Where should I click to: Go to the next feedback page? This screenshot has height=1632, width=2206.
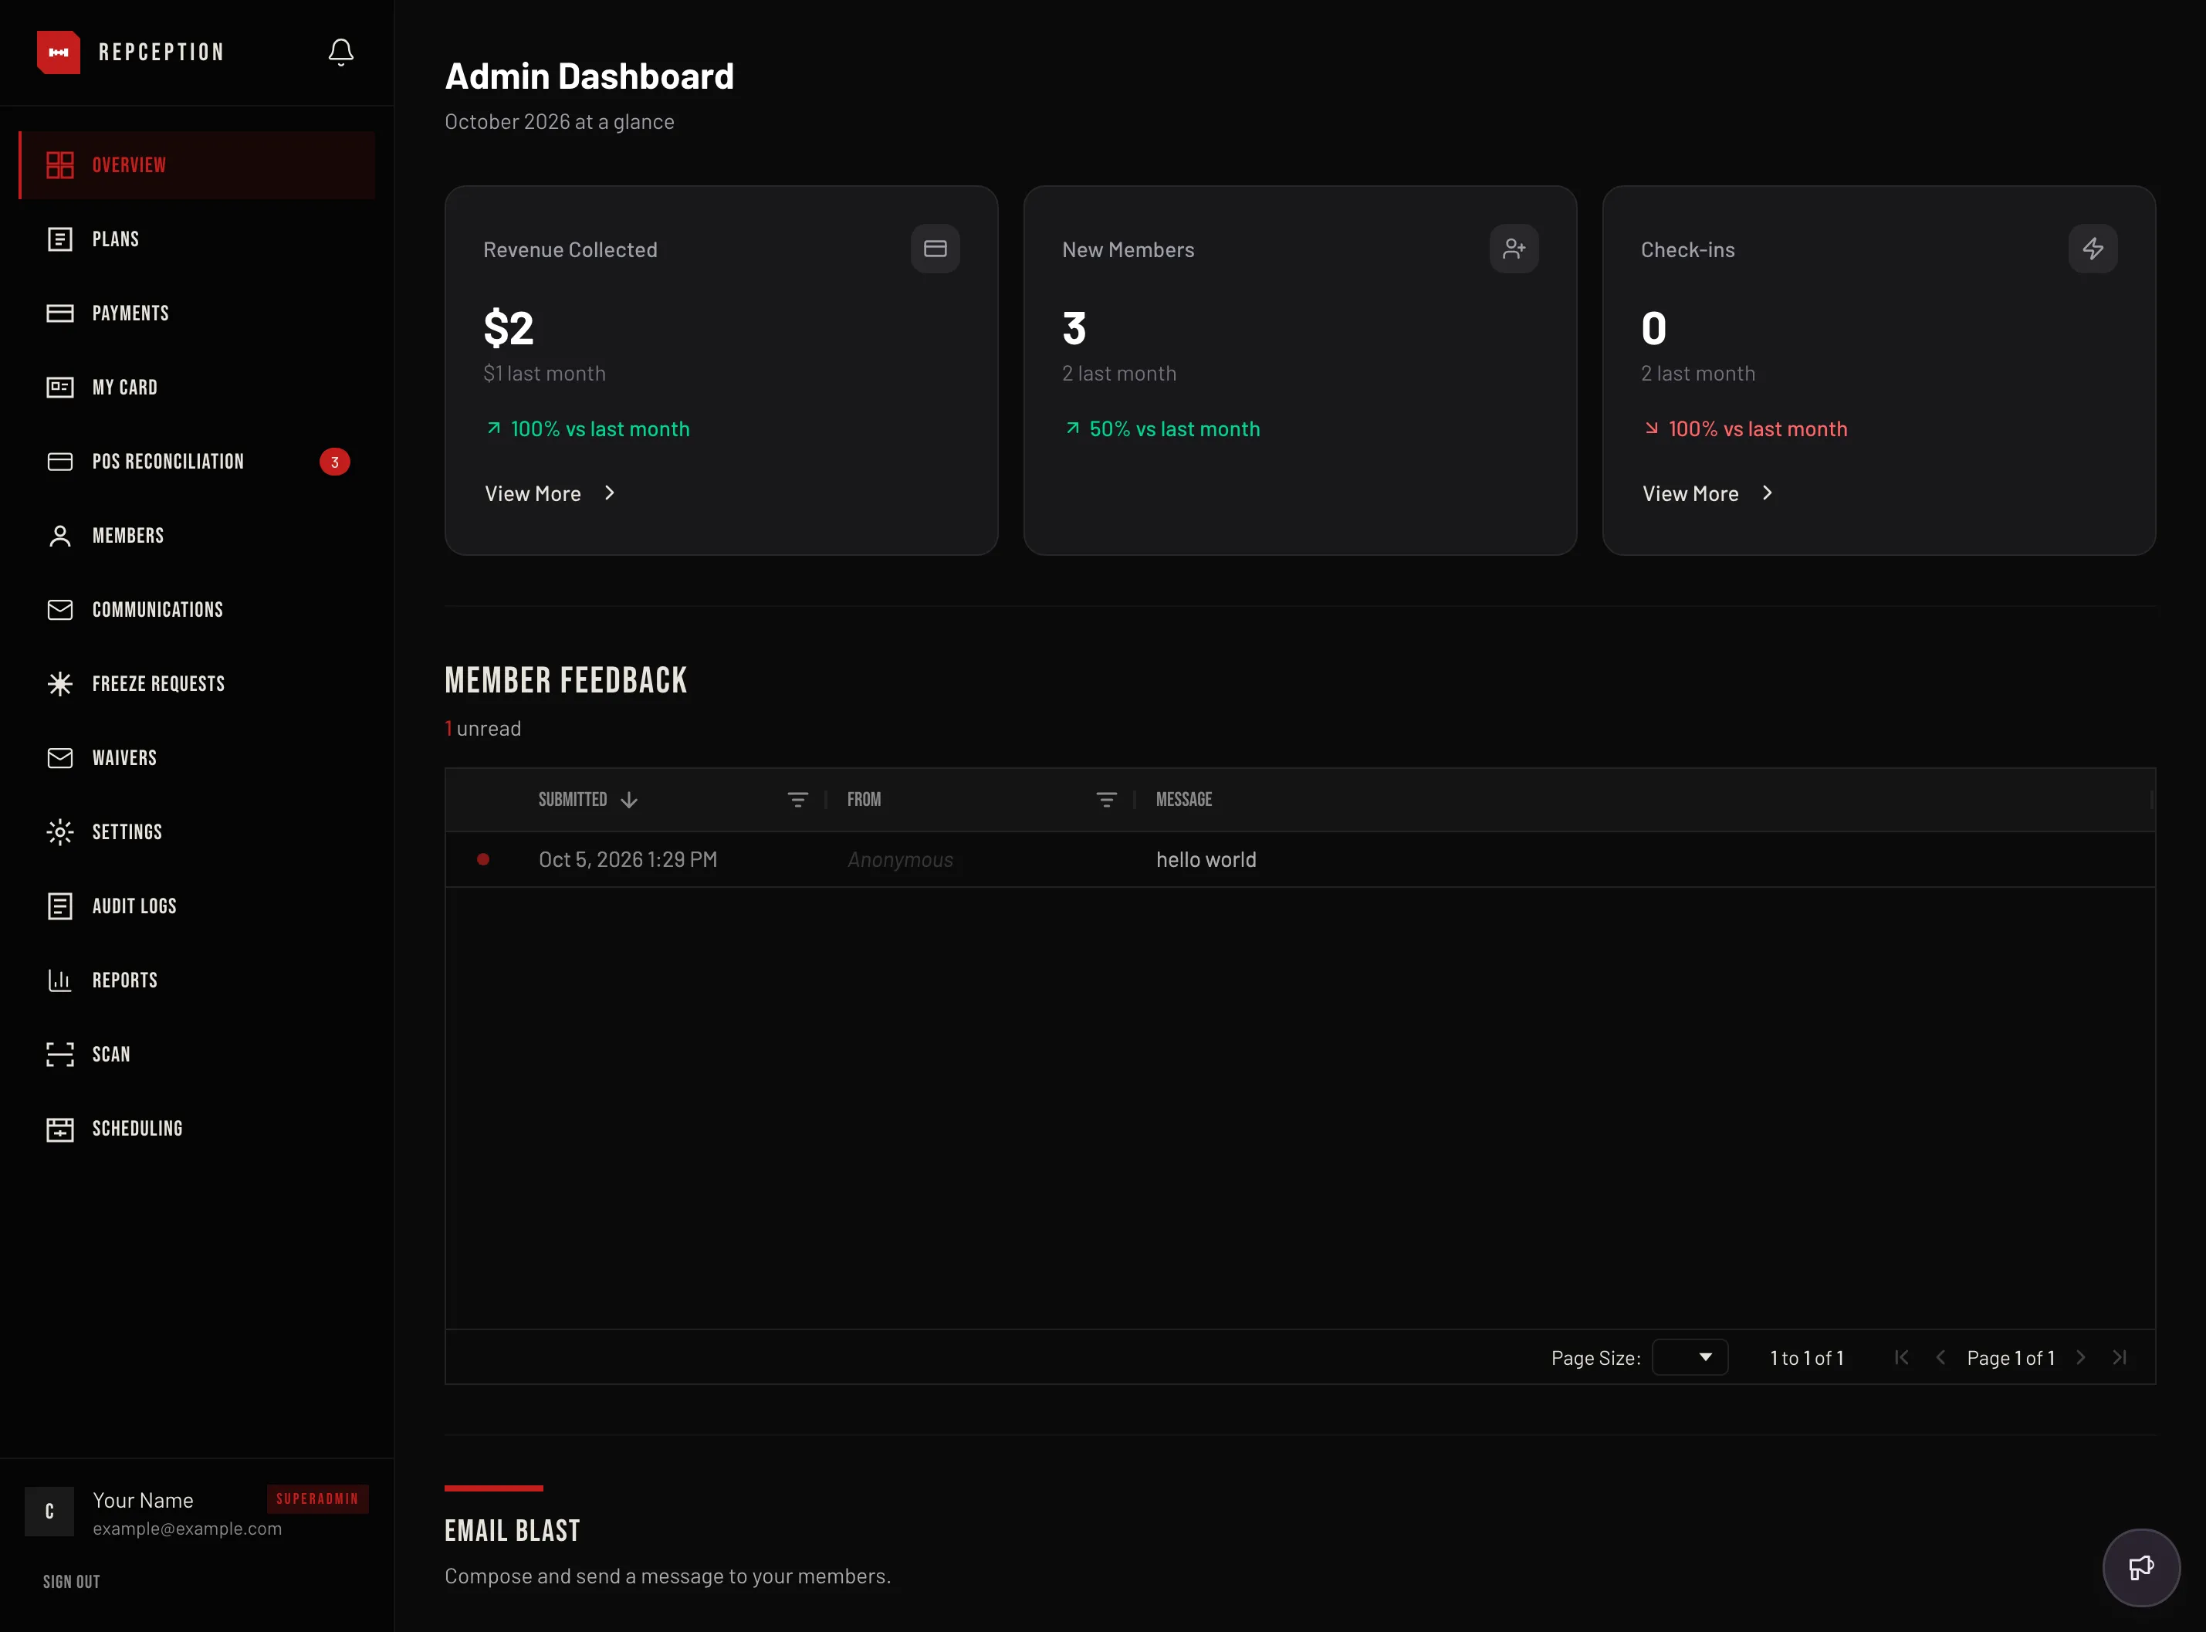tap(2081, 1357)
